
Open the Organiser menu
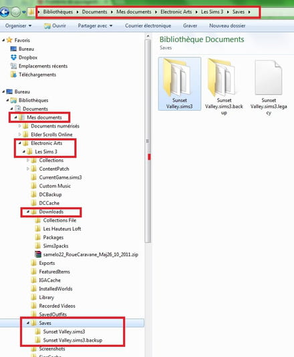click(18, 26)
